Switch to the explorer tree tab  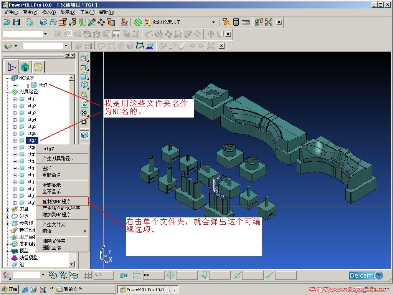click(12, 67)
